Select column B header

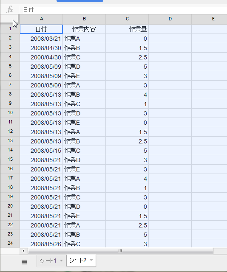click(84, 19)
